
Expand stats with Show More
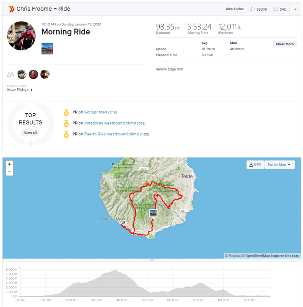point(285,44)
